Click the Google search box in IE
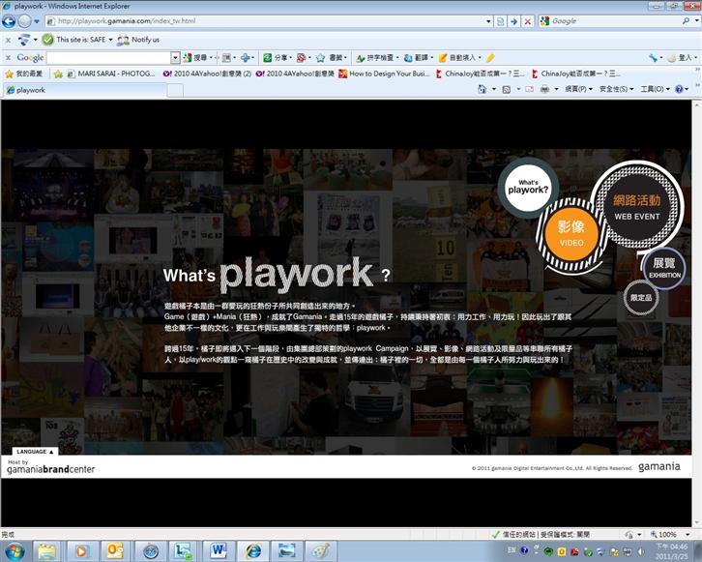This screenshot has height=562, width=702. (611, 21)
